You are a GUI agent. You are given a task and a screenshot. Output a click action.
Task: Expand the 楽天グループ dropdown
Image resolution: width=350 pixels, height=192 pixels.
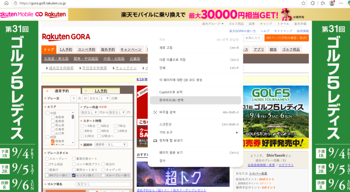(213, 24)
